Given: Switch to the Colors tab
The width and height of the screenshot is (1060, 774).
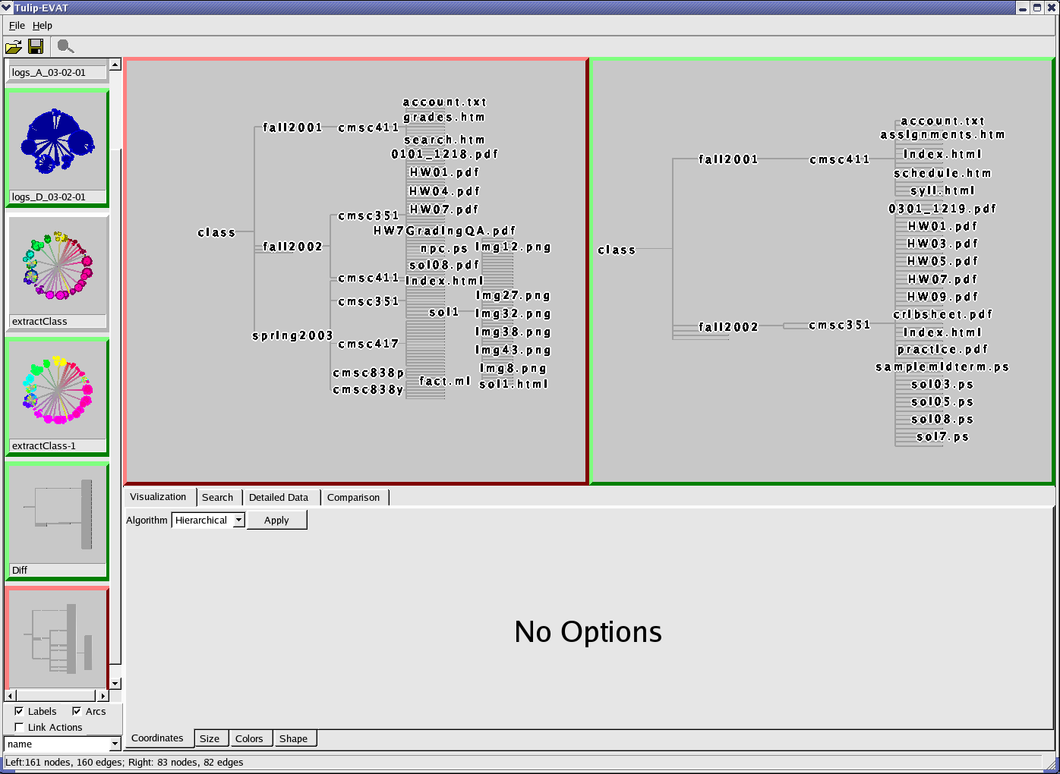Looking at the screenshot, I should [x=248, y=738].
